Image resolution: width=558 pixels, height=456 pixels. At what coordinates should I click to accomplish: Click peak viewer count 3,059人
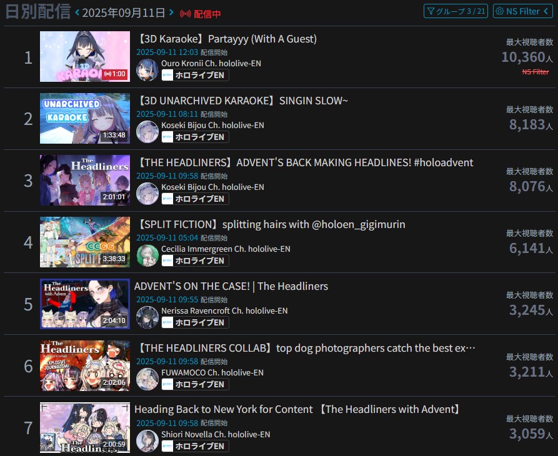click(x=531, y=434)
